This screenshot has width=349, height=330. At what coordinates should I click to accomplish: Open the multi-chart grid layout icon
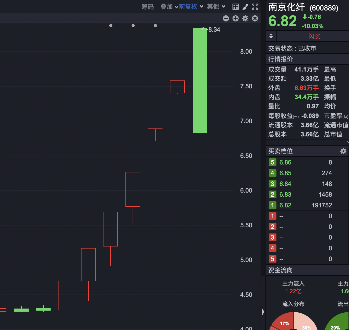[x=236, y=7]
